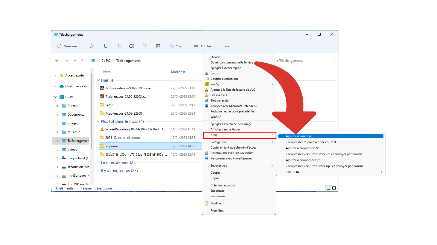Click the Cut scissors icon in toolbar
The image size is (437, 245).
click(92, 46)
